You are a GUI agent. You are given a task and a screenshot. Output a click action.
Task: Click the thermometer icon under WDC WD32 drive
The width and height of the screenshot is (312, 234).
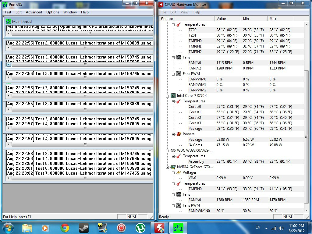[179, 156]
